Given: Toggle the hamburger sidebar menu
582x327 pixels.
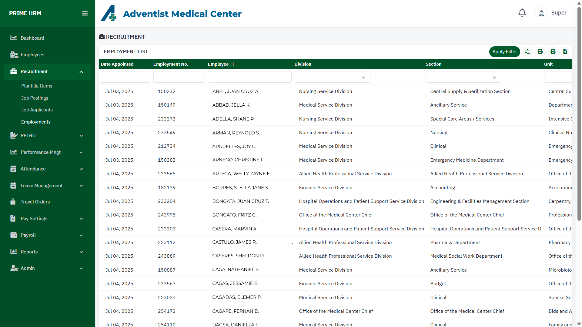Looking at the screenshot, I should pyautogui.click(x=85, y=13).
